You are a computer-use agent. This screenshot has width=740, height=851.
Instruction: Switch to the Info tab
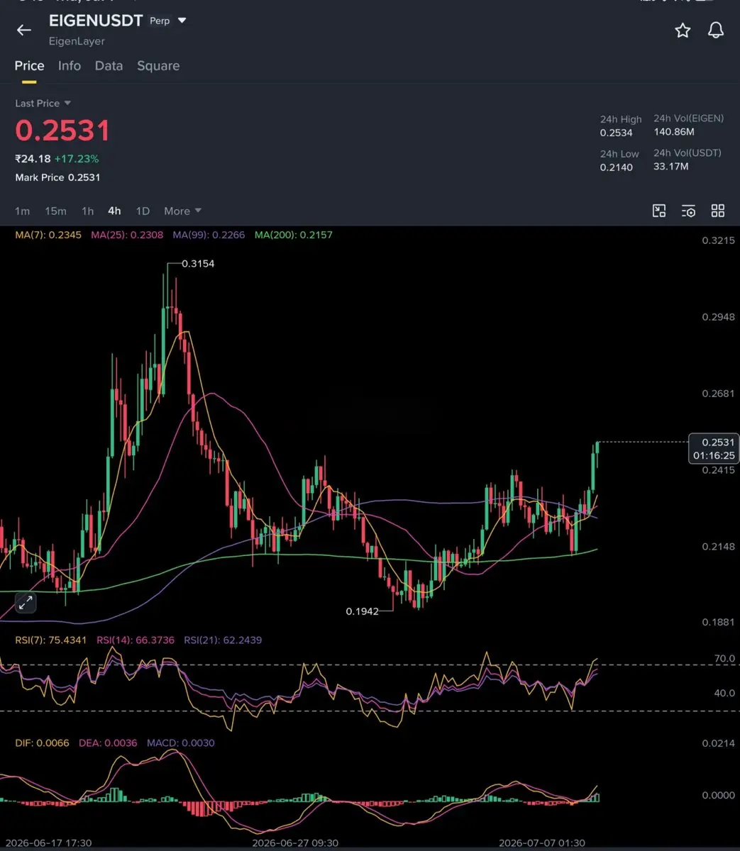click(70, 66)
